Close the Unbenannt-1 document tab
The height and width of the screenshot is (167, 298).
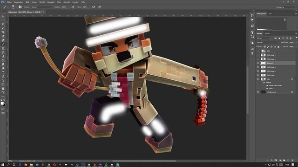click(x=43, y=12)
